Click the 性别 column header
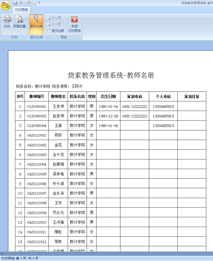 click(92, 96)
